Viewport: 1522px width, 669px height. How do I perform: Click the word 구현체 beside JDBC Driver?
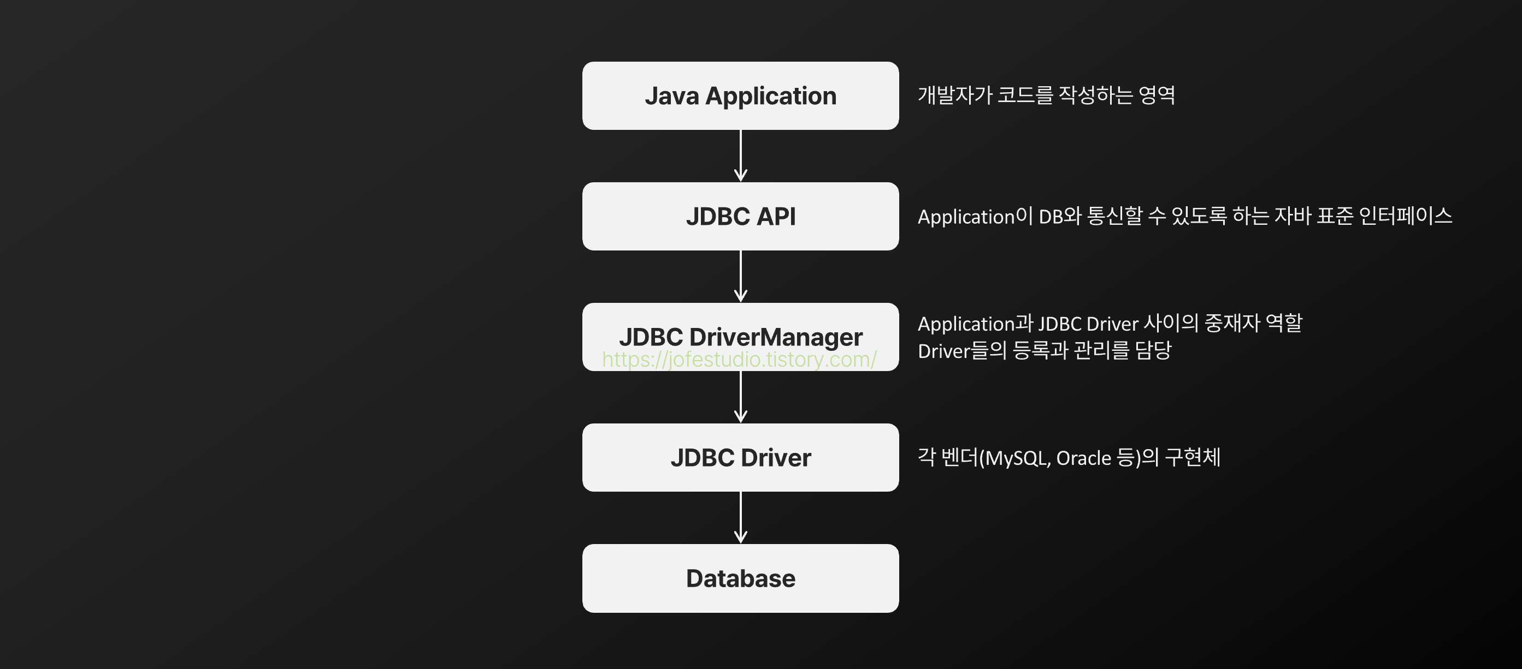(x=1191, y=457)
